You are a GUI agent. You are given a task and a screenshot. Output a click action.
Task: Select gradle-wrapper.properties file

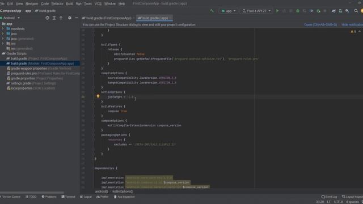point(39,69)
